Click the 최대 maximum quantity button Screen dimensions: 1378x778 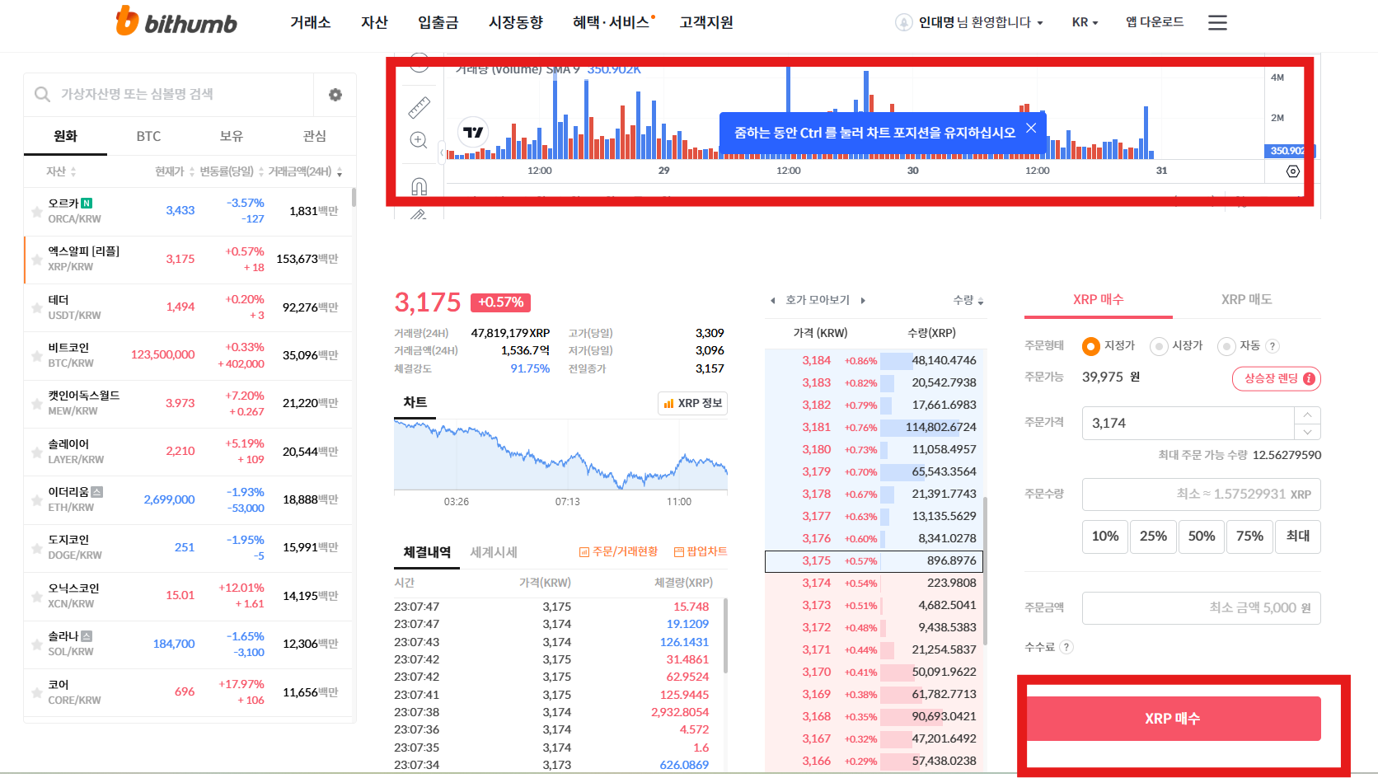click(x=1298, y=537)
